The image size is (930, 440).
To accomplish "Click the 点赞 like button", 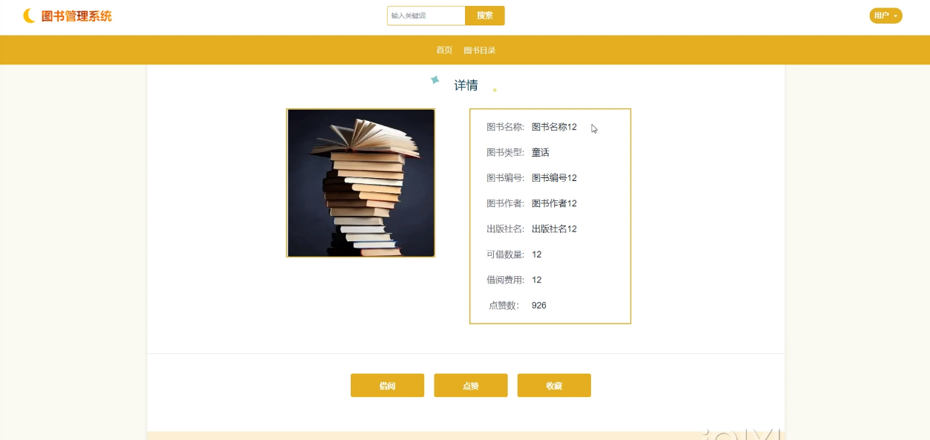I will [x=471, y=386].
